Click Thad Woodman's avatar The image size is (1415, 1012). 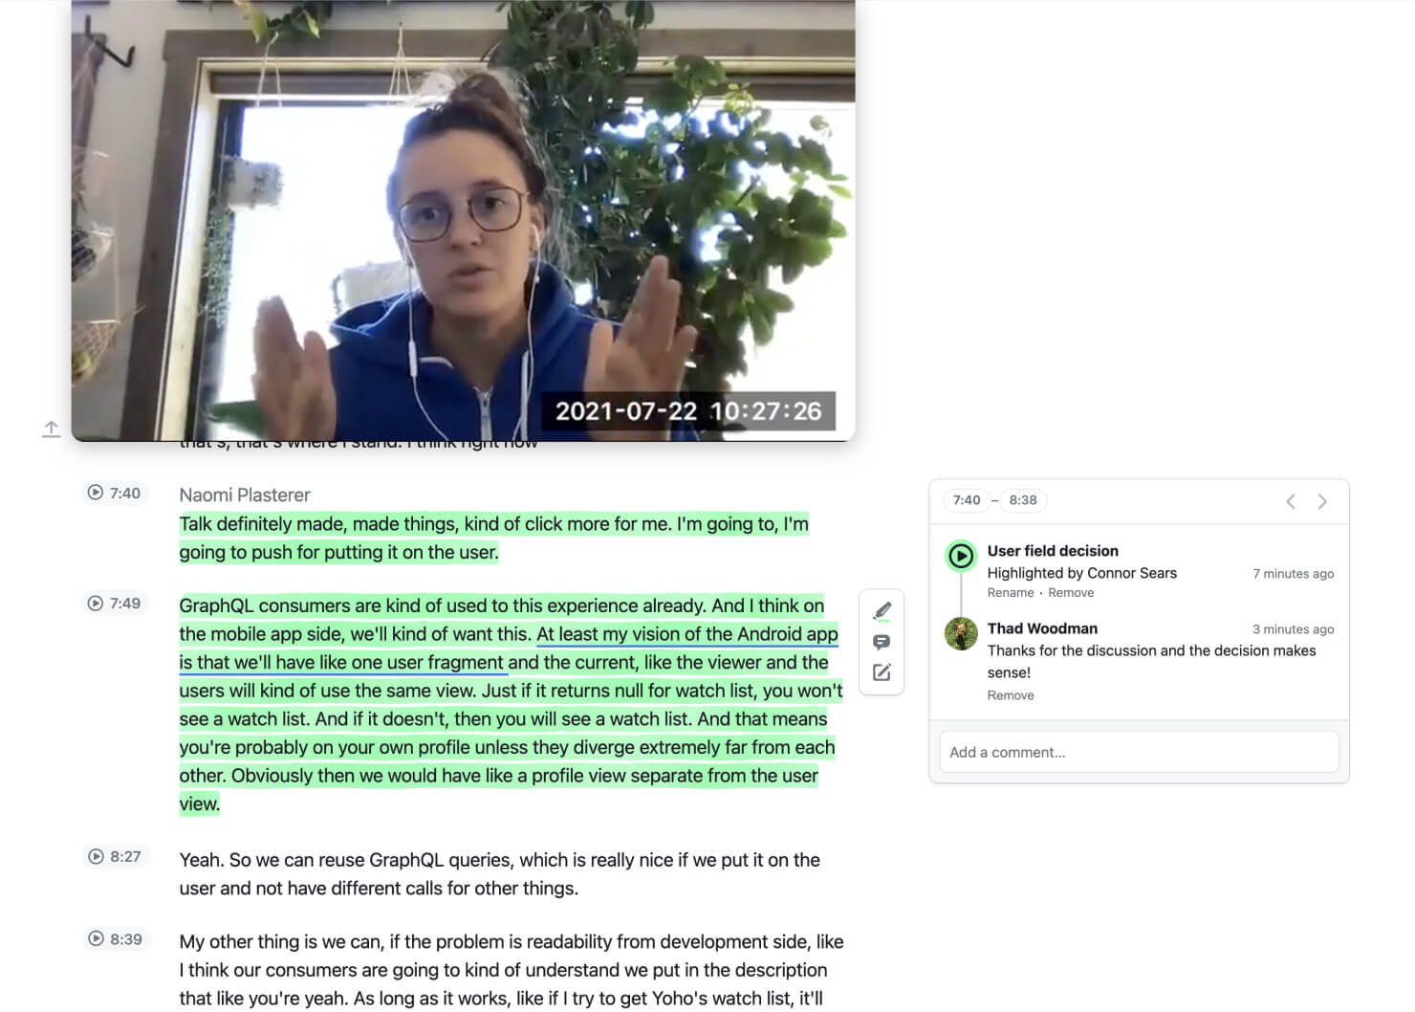(961, 633)
